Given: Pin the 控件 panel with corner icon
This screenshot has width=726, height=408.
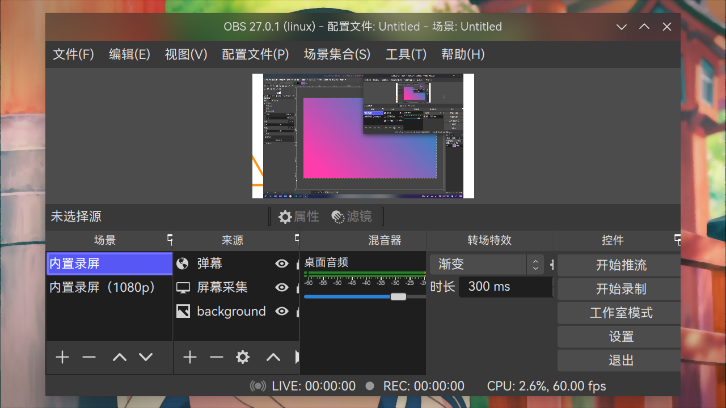Looking at the screenshot, I should pyautogui.click(x=678, y=240).
